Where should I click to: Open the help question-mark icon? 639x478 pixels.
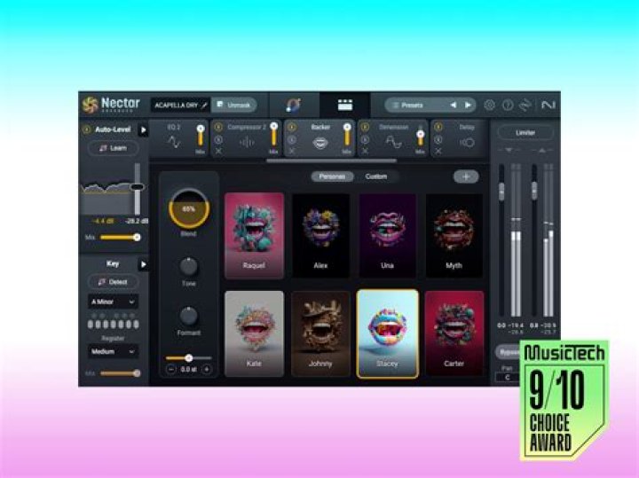(x=508, y=105)
